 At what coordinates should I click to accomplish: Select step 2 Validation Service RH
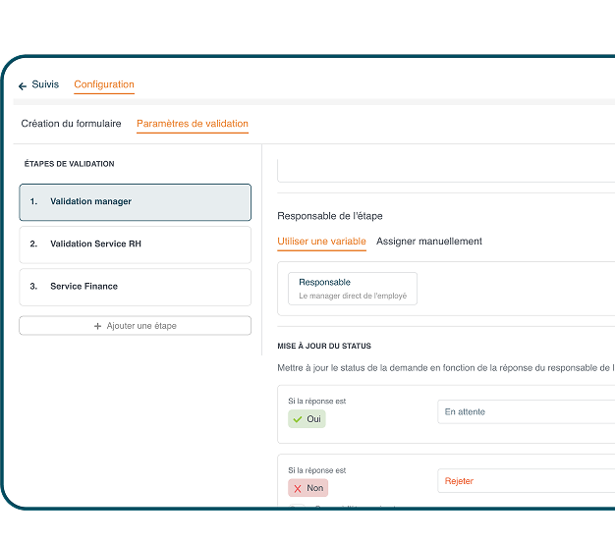(135, 244)
